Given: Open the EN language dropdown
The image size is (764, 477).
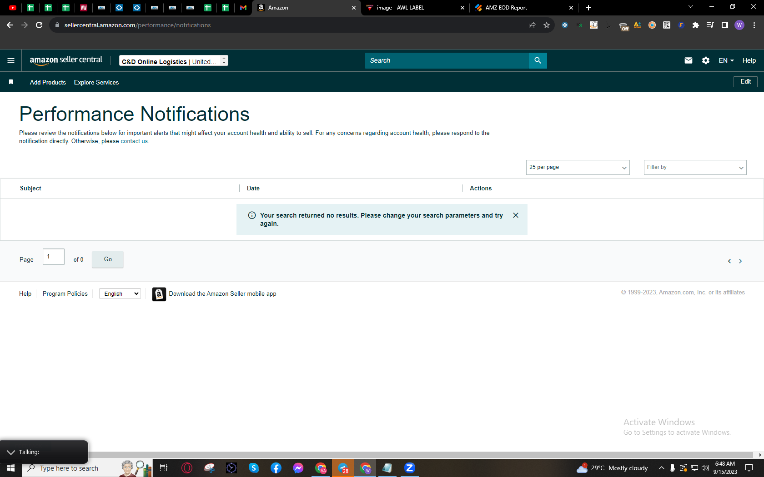Looking at the screenshot, I should (x=726, y=60).
